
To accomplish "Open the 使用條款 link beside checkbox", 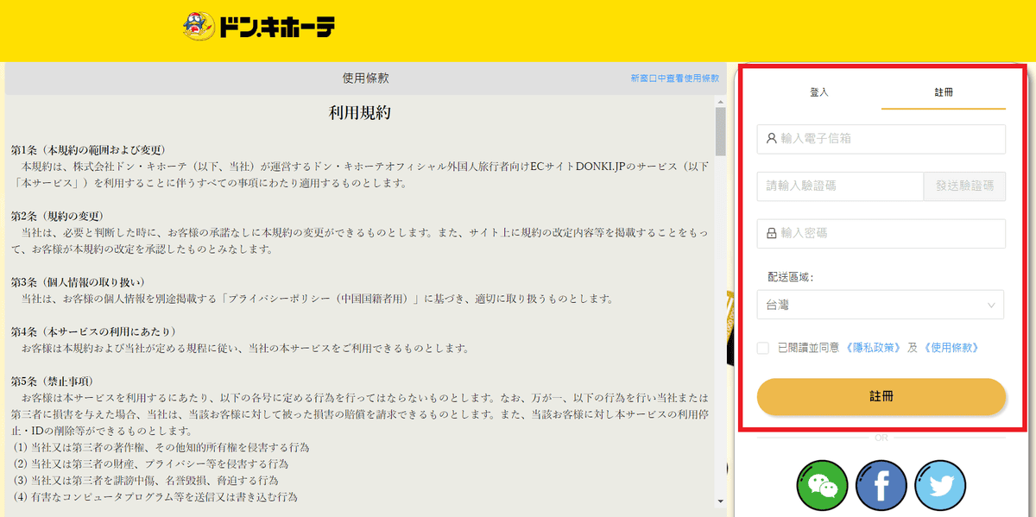I will point(951,348).
